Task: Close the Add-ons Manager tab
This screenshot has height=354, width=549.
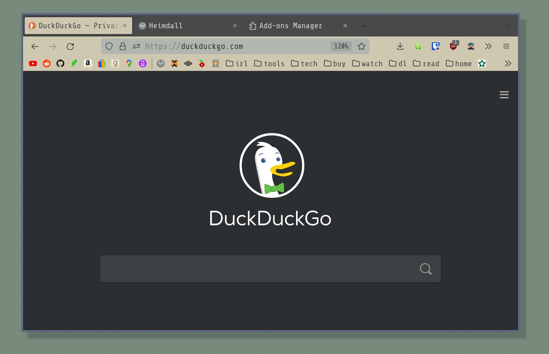Action: [x=345, y=25]
